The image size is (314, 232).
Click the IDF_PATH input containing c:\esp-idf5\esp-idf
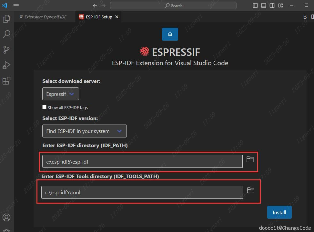(x=142, y=161)
